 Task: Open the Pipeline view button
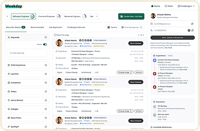[x=112, y=27]
